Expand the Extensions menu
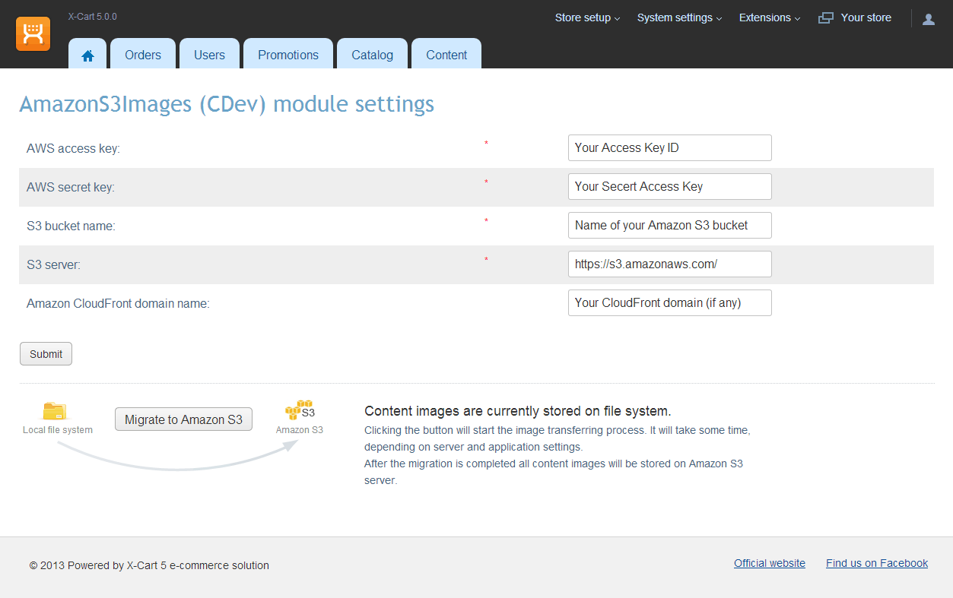This screenshot has width=953, height=598. click(769, 17)
